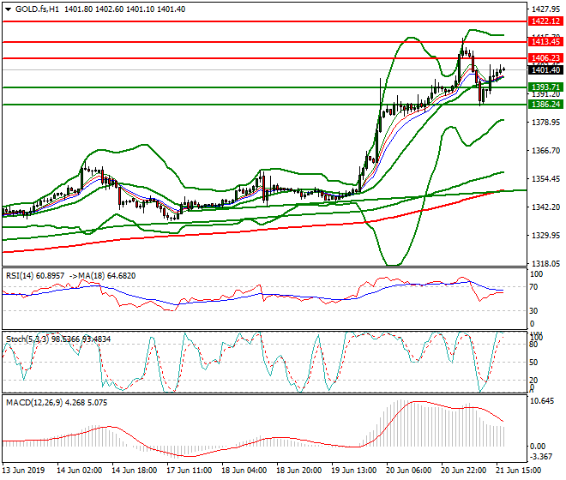
Task: Click the 20 Jun 06:00 time label
Action: coord(408,471)
